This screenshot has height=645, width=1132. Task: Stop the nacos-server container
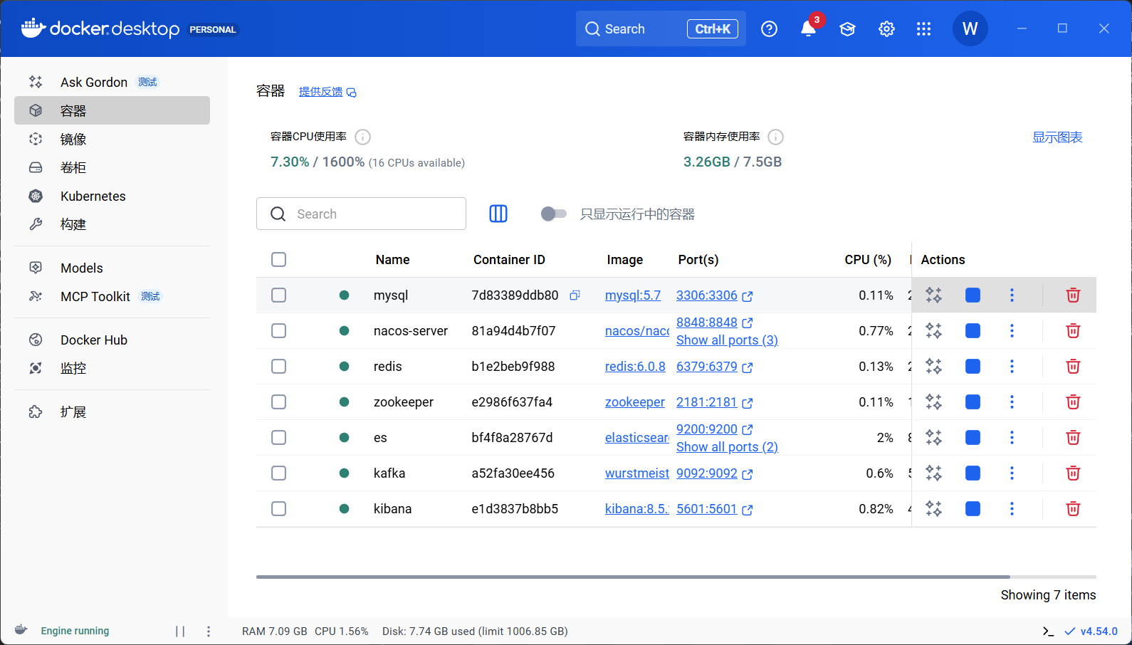pos(973,331)
